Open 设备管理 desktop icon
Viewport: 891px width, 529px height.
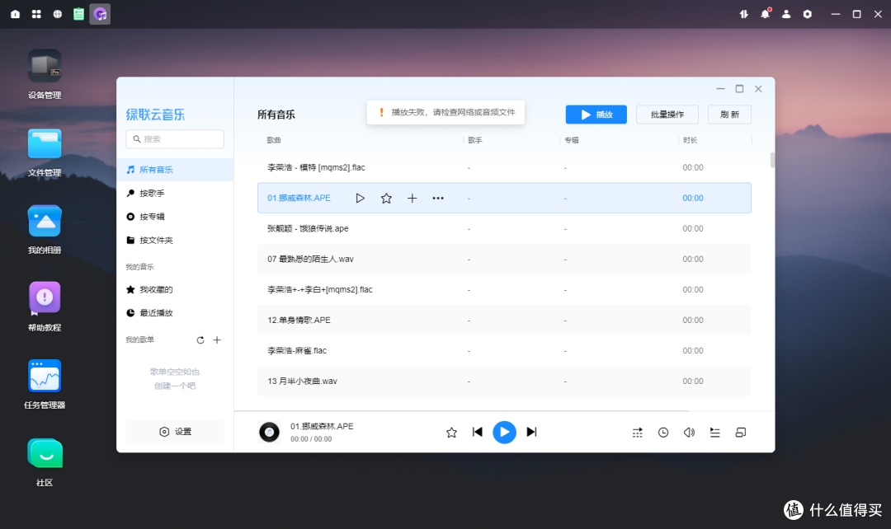[x=45, y=74]
